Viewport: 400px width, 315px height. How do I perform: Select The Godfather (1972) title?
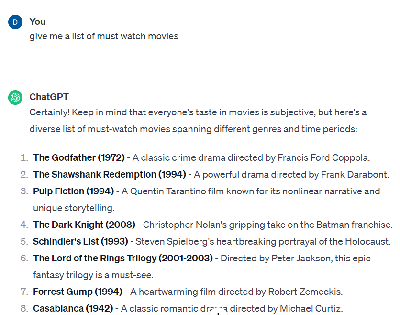point(79,158)
